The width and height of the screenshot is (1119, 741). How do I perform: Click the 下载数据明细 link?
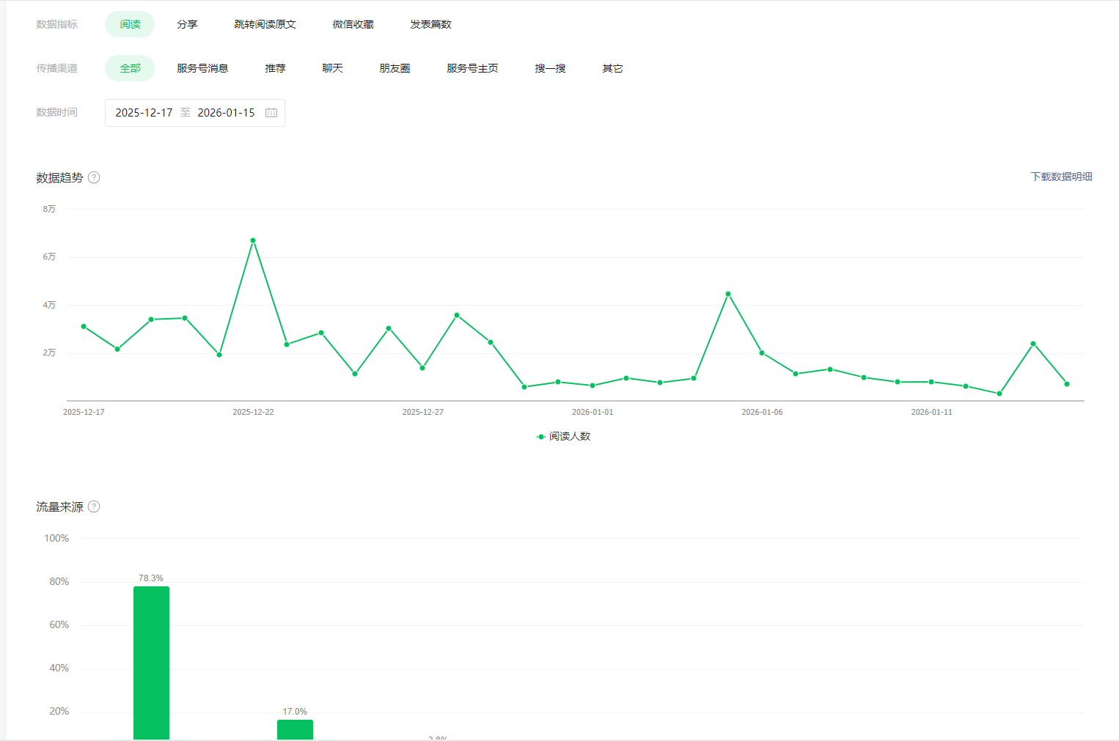[x=1061, y=177]
